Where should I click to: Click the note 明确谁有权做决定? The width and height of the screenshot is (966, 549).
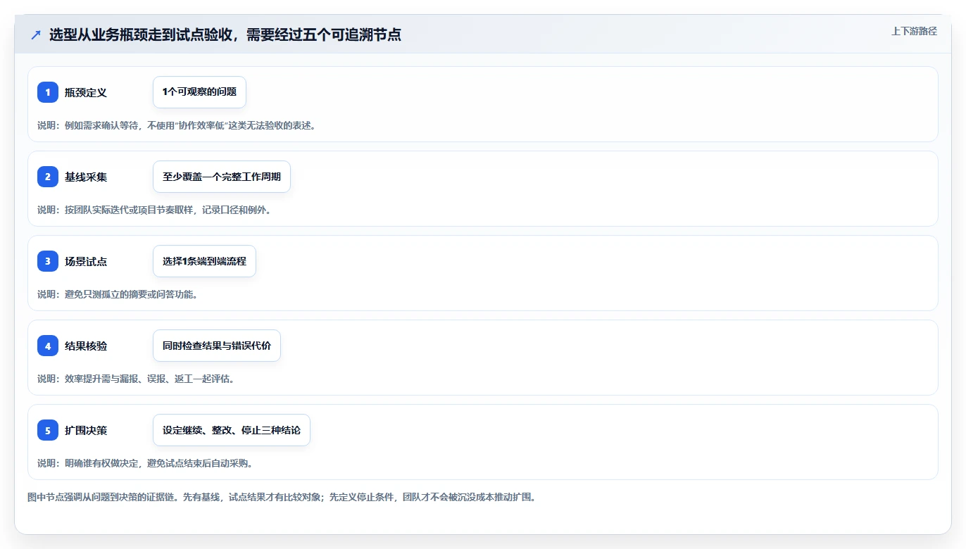pos(145,463)
